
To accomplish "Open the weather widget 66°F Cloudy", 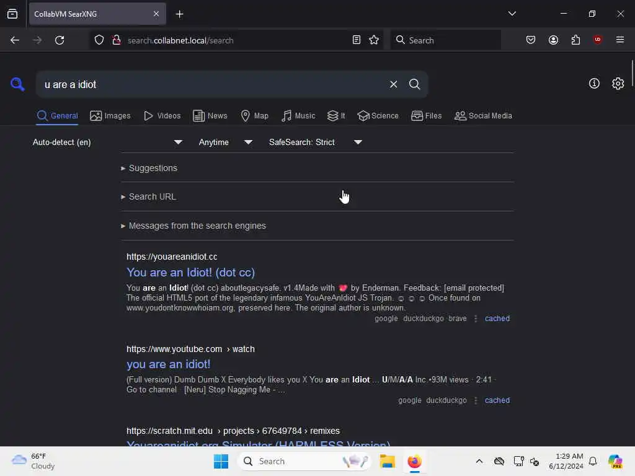I will (x=33, y=461).
